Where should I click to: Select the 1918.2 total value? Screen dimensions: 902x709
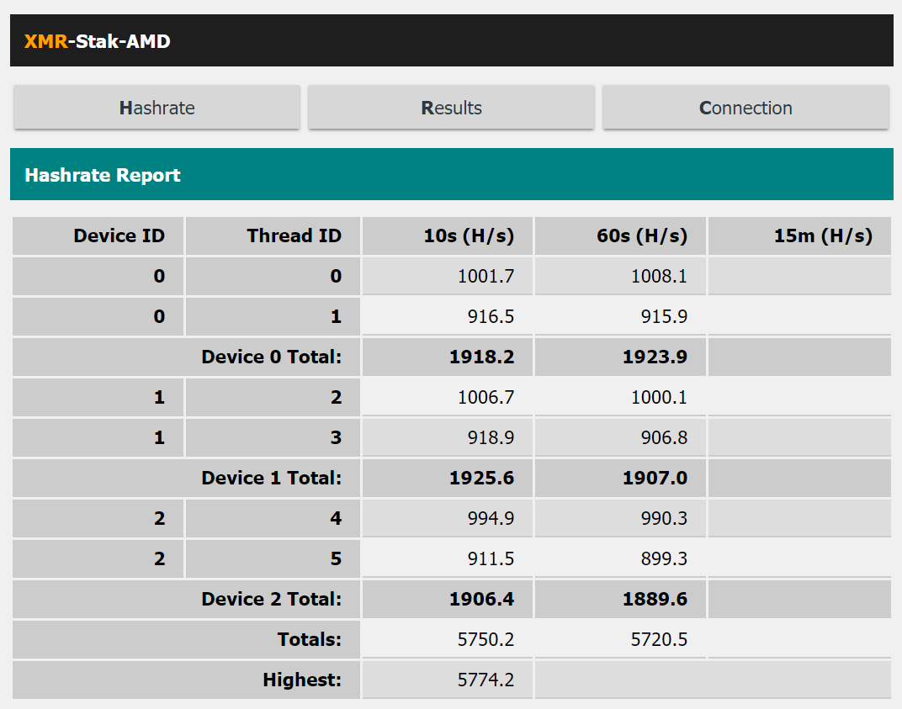click(x=482, y=357)
